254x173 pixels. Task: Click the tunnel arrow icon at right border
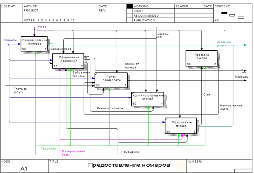(x=244, y=70)
